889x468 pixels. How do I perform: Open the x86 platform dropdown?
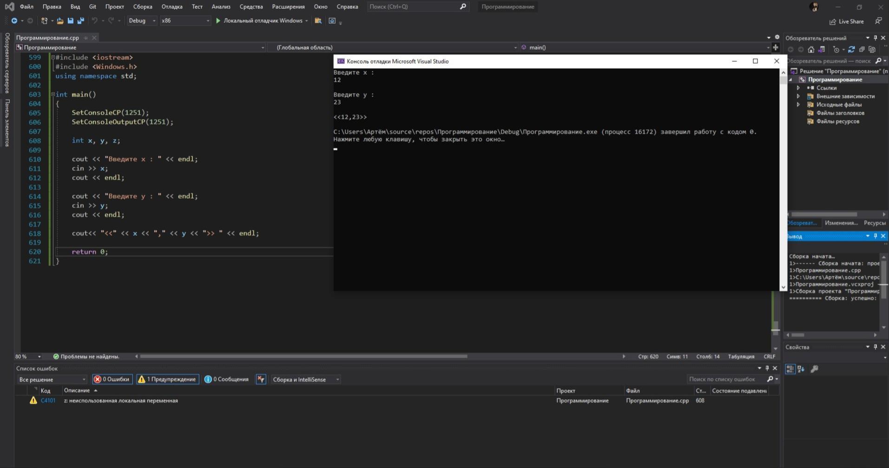[184, 21]
